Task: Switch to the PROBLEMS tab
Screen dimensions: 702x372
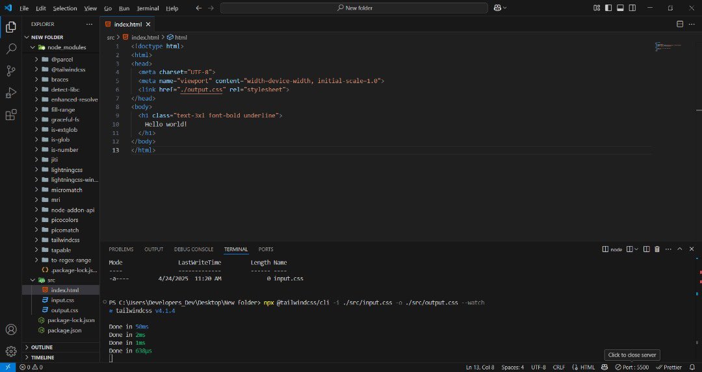Action: [121, 249]
